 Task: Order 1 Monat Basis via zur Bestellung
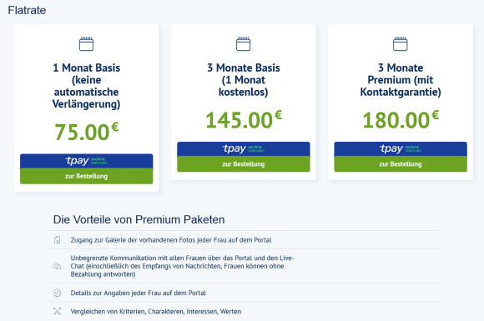pos(87,176)
